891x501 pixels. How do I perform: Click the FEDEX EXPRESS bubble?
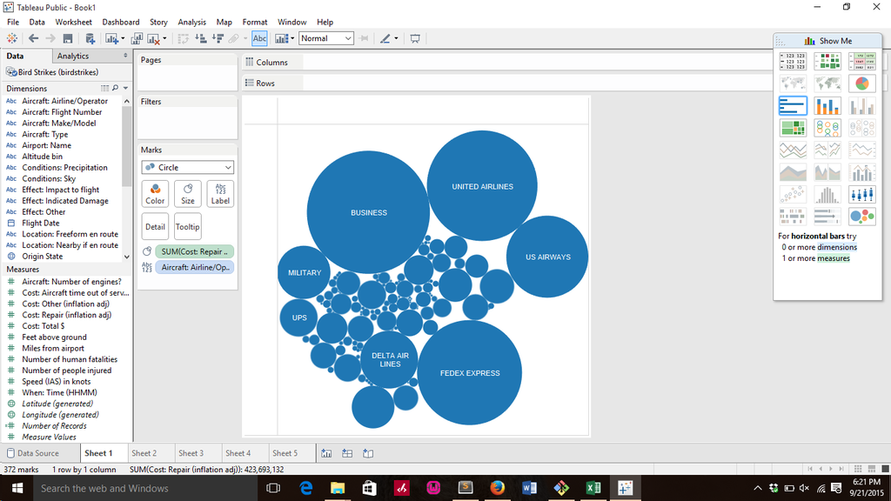point(469,372)
